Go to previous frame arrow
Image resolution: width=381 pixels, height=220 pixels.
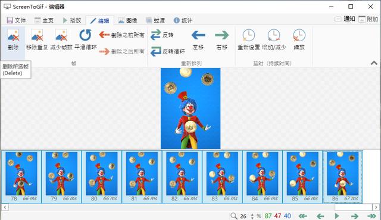320,216
